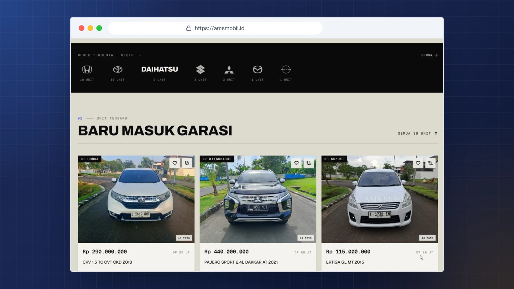Image resolution: width=514 pixels, height=289 pixels.
Task: Pick the Suzuki brand logo
Action: (x=200, y=70)
